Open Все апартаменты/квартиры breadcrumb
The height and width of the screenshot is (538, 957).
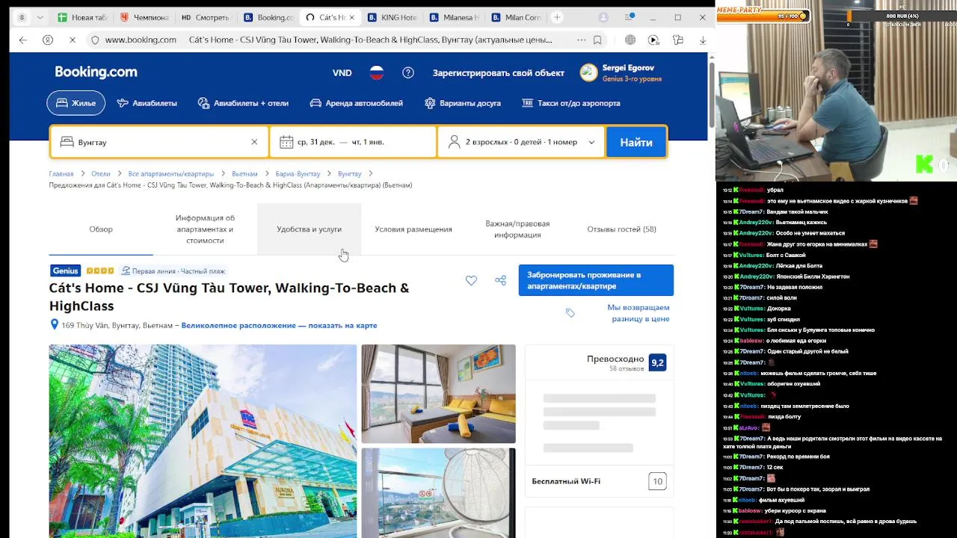coord(170,174)
